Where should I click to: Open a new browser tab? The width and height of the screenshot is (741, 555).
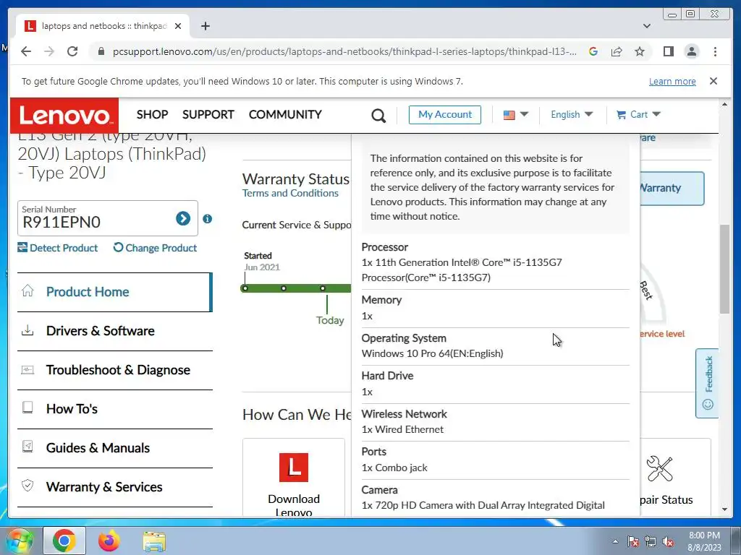click(x=205, y=26)
